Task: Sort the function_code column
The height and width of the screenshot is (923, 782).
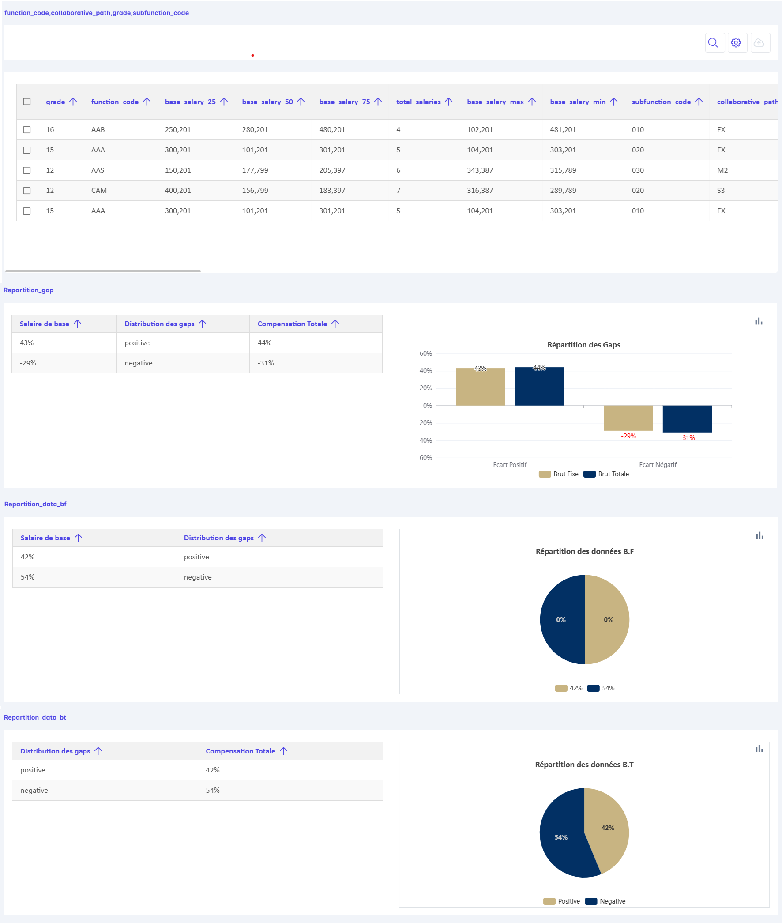Action: pyautogui.click(x=147, y=102)
